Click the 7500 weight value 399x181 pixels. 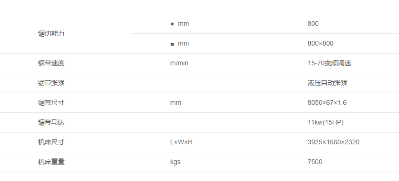pyautogui.click(x=315, y=162)
